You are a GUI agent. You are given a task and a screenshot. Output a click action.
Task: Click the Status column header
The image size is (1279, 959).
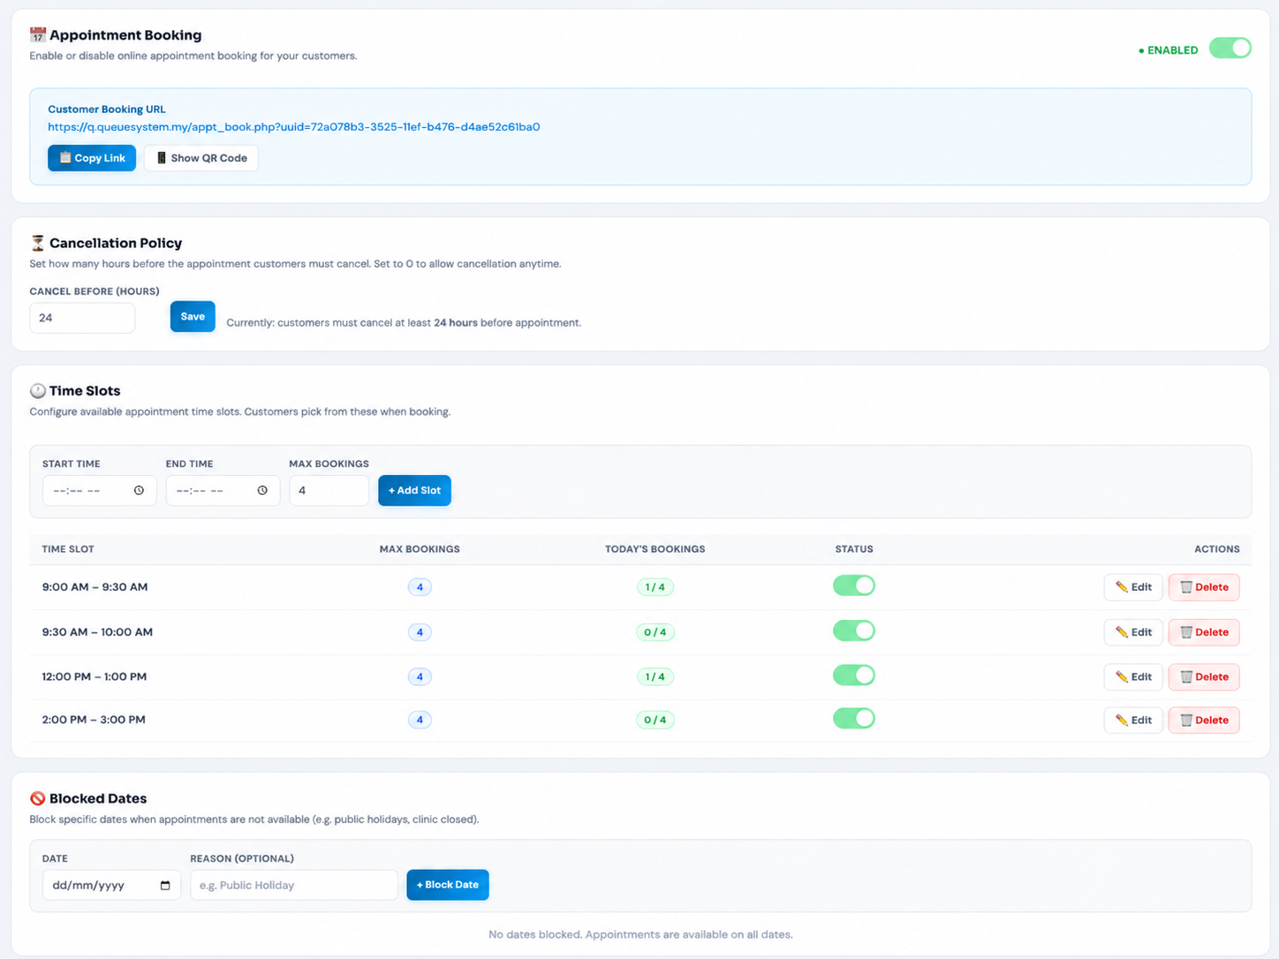tap(854, 549)
